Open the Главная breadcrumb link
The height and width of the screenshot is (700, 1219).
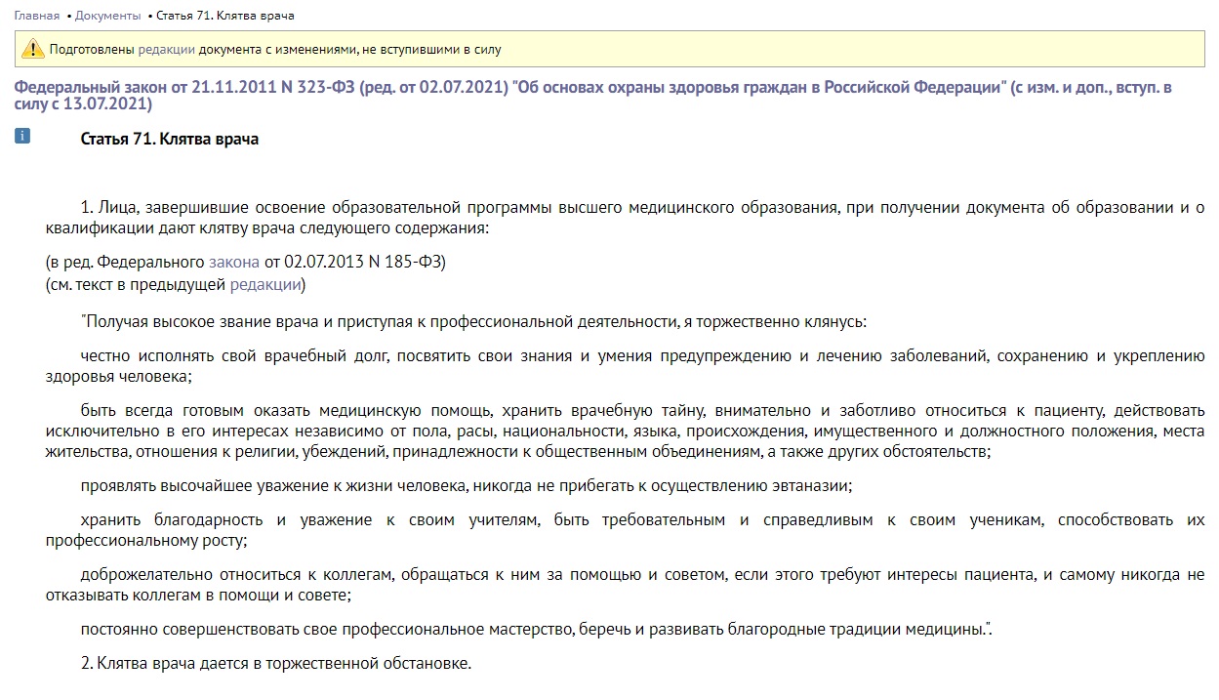pyautogui.click(x=36, y=16)
